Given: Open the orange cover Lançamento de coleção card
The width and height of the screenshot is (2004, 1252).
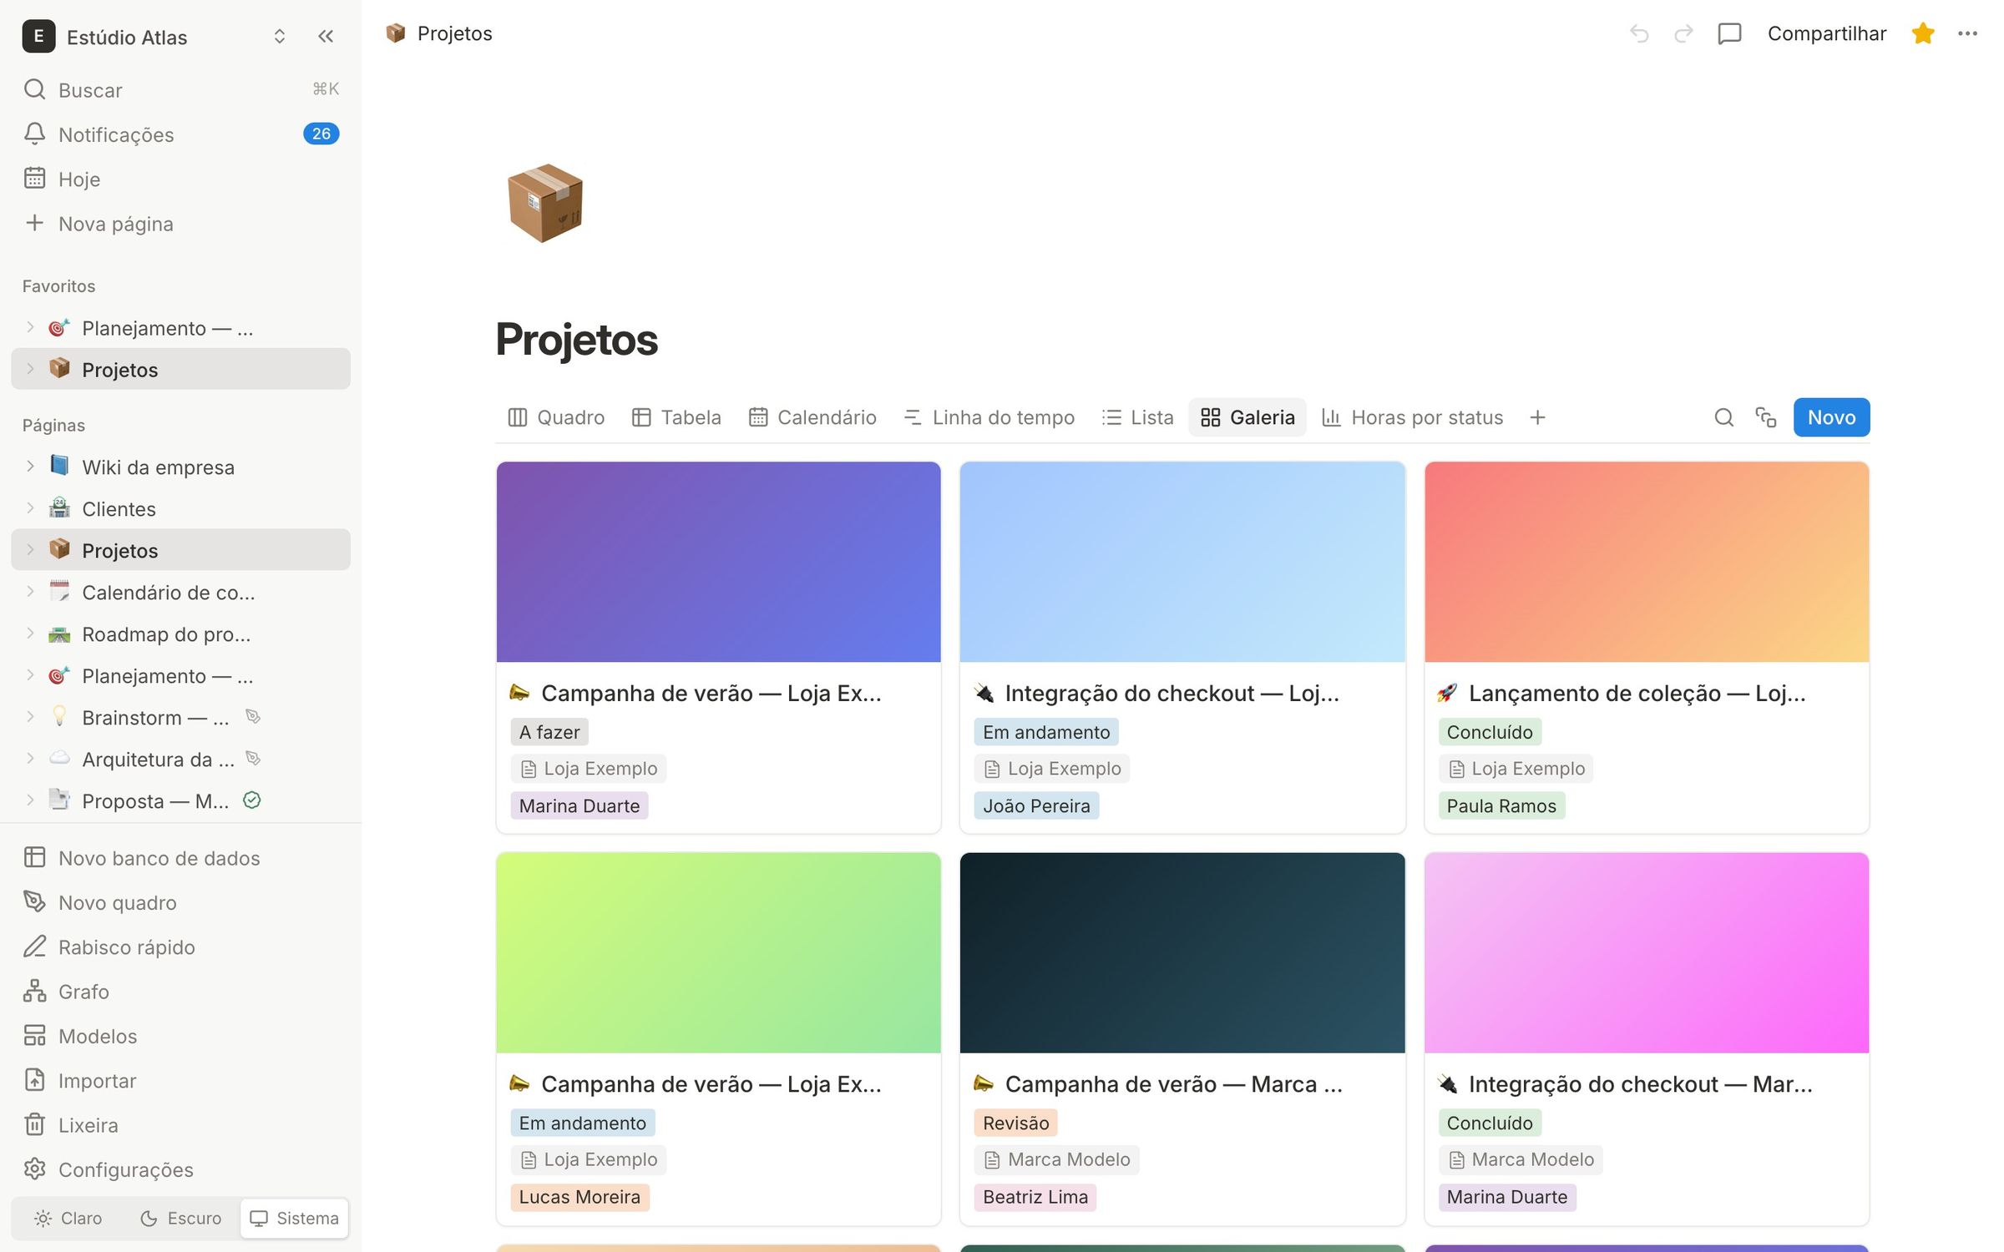Looking at the screenshot, I should 1646,647.
